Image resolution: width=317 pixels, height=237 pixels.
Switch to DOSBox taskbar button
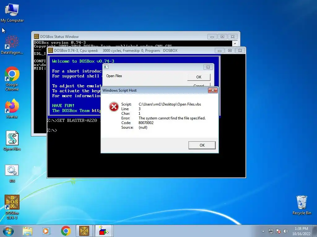coord(84,231)
